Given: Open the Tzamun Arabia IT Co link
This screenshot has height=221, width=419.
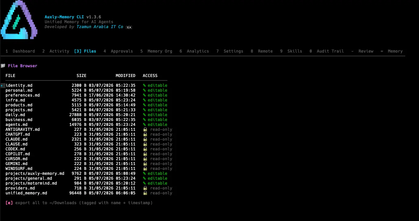Looking at the screenshot, I should (x=100, y=27).
